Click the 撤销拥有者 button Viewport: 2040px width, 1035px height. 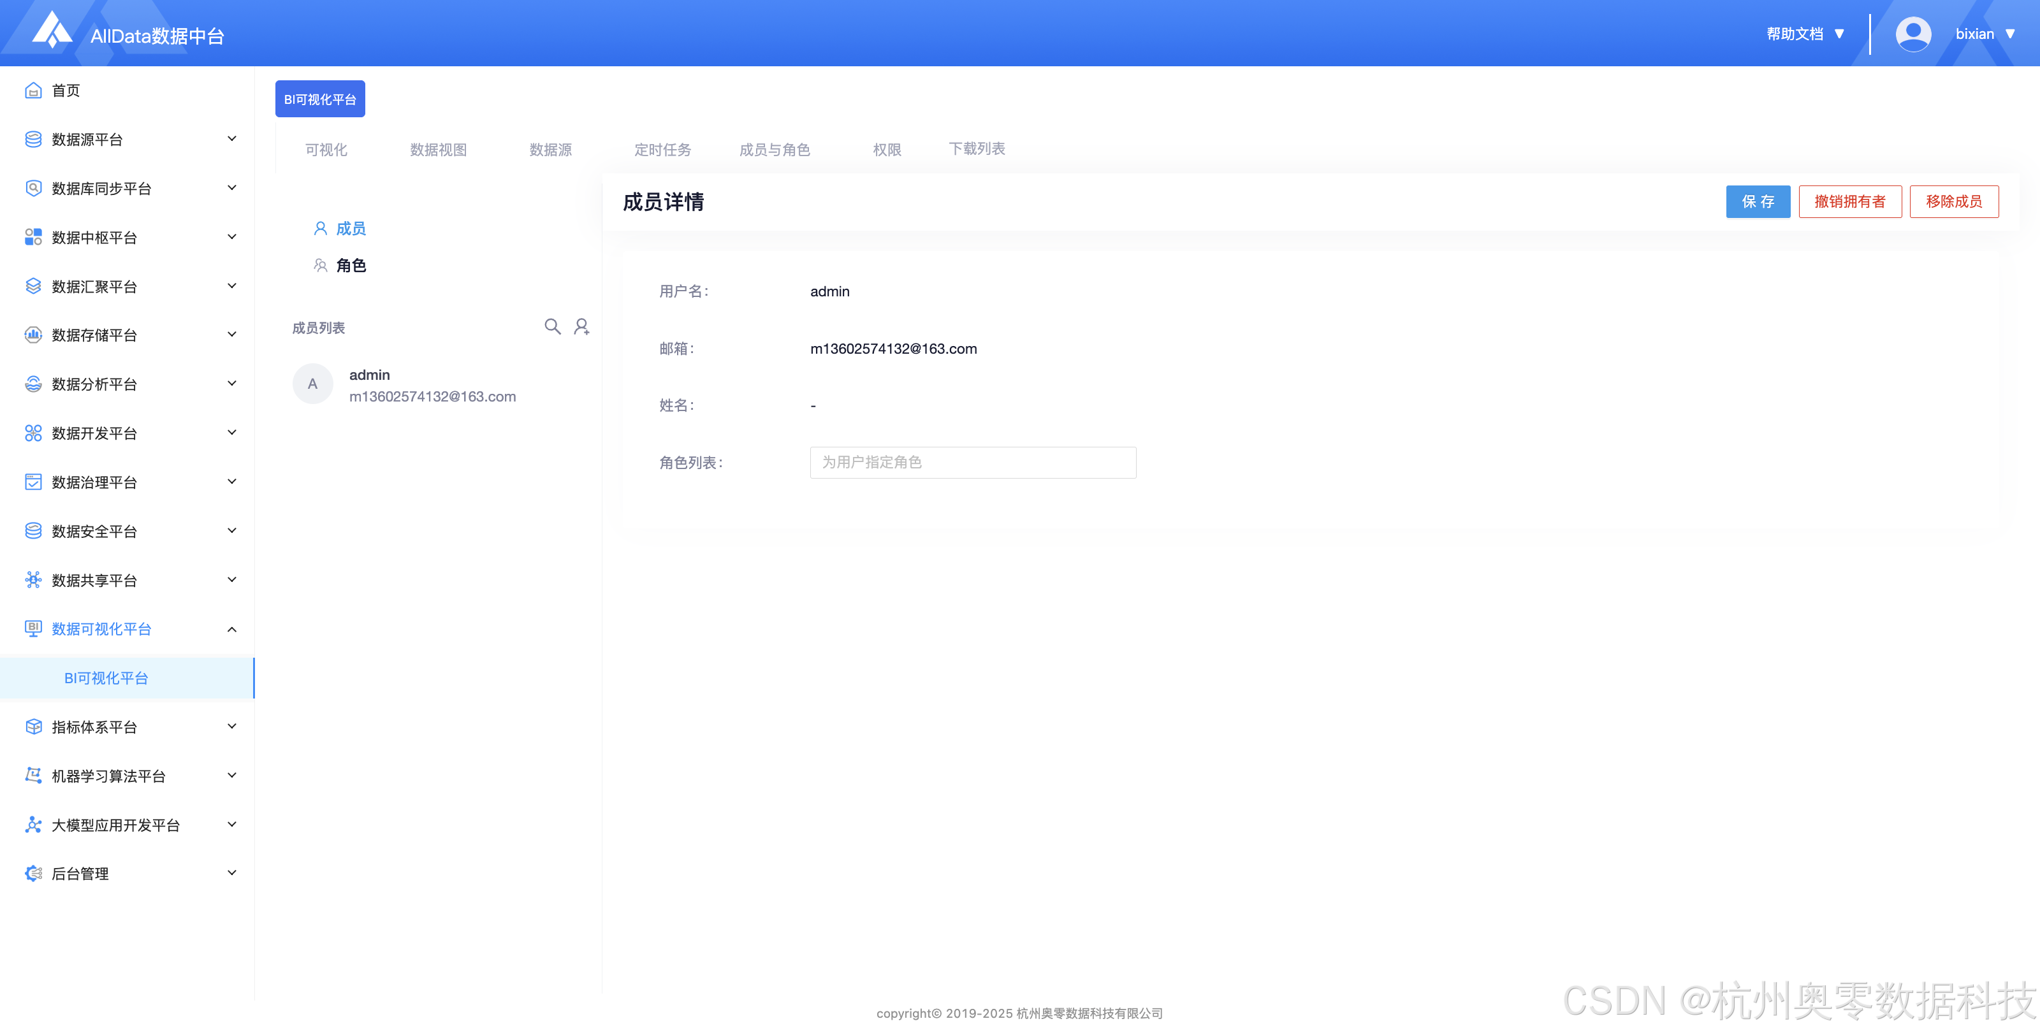1849,202
